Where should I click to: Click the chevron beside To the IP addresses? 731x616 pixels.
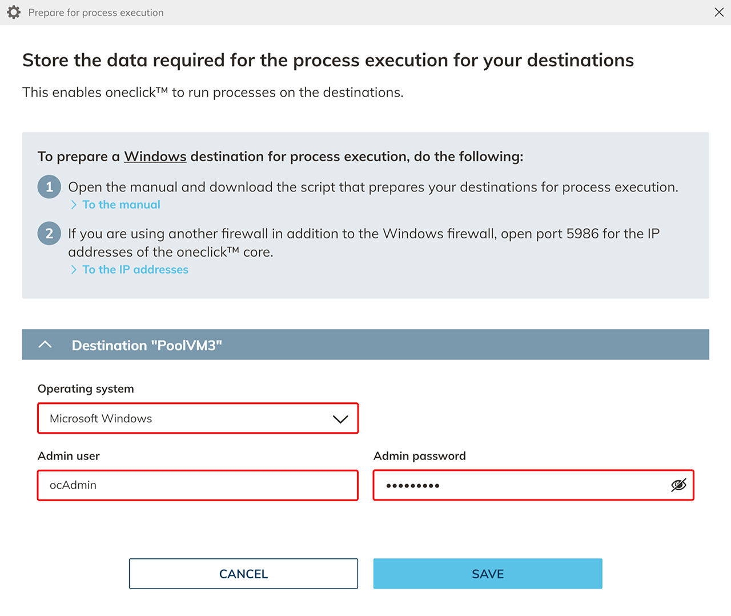click(x=74, y=270)
